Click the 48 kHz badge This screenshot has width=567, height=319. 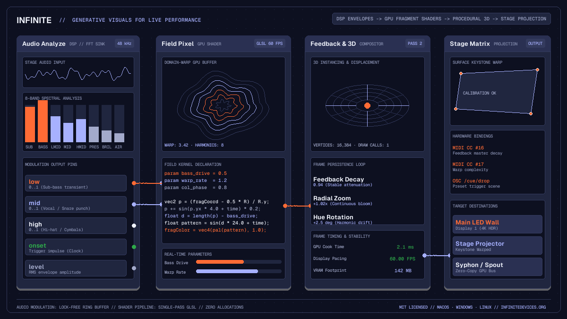[x=124, y=43]
